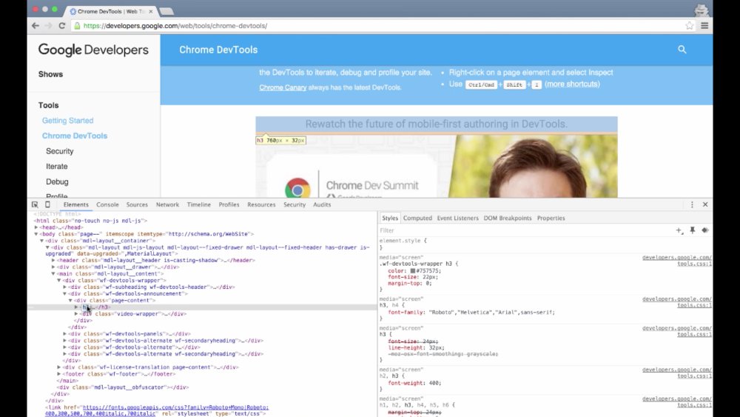Viewport: 740px width, 417px height.
Task: Click the browser back arrow
Action: [x=36, y=25]
